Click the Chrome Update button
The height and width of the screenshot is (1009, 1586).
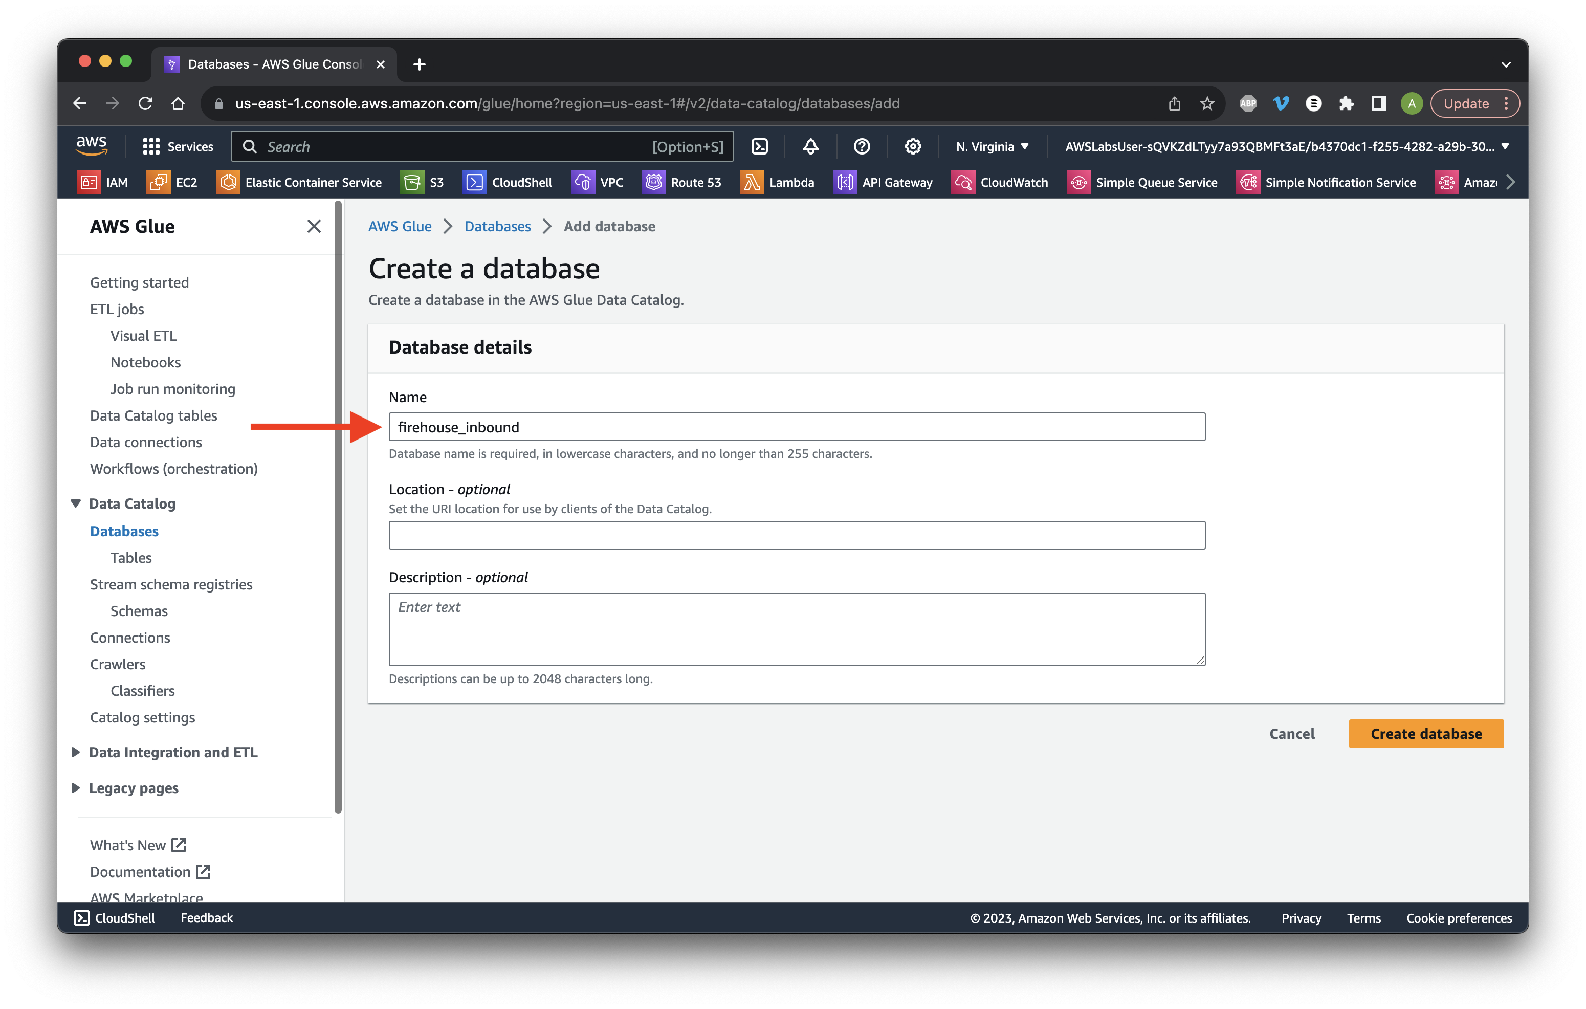[x=1474, y=103]
